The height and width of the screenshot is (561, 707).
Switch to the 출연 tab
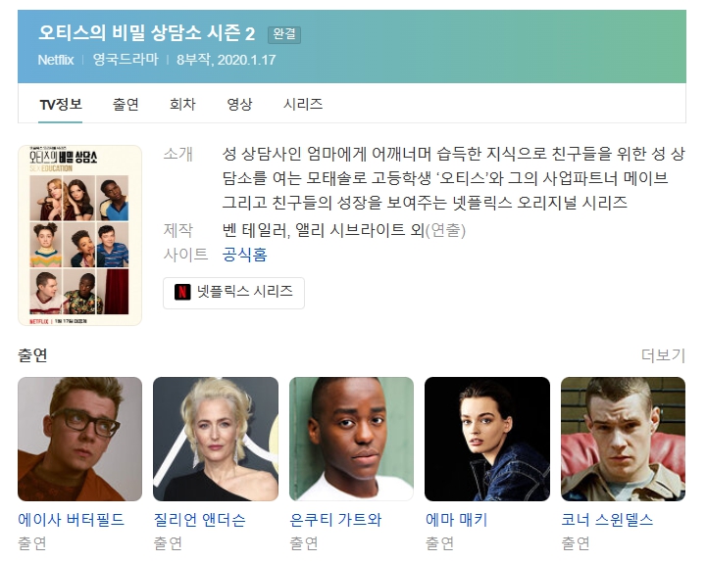[x=126, y=105]
